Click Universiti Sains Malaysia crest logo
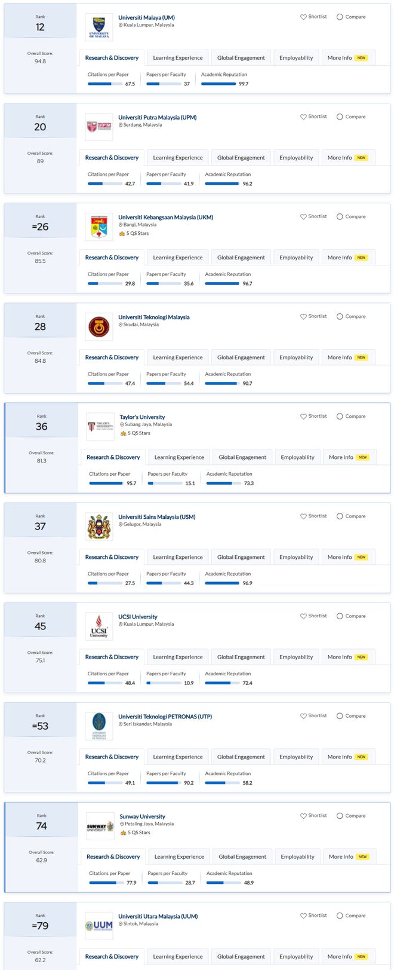The height and width of the screenshot is (970, 394). 99,526
